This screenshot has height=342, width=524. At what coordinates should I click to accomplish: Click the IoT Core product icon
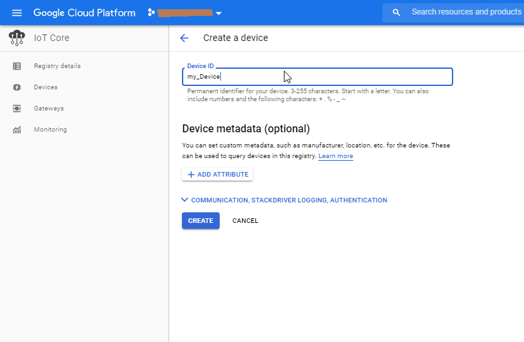(x=17, y=38)
